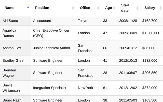The width and height of the screenshot is (163, 102).
Task: Sort table by Position header text
Action: point(42,8)
